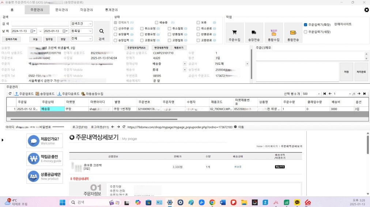Screen dimensions: 370x207
Task: Click the 주문수집 shopping cart icon
Action: [x=234, y=33]
